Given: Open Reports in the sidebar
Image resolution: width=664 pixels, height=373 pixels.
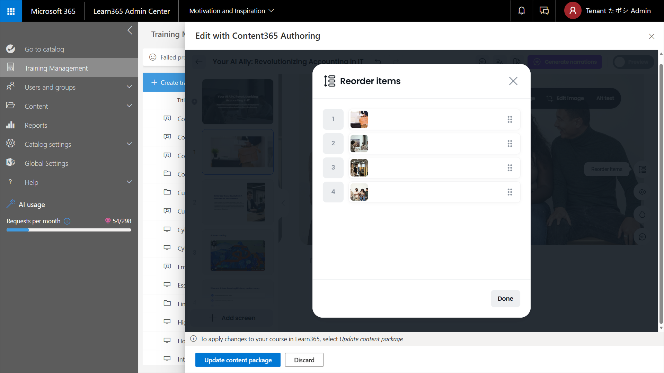Looking at the screenshot, I should (36, 125).
